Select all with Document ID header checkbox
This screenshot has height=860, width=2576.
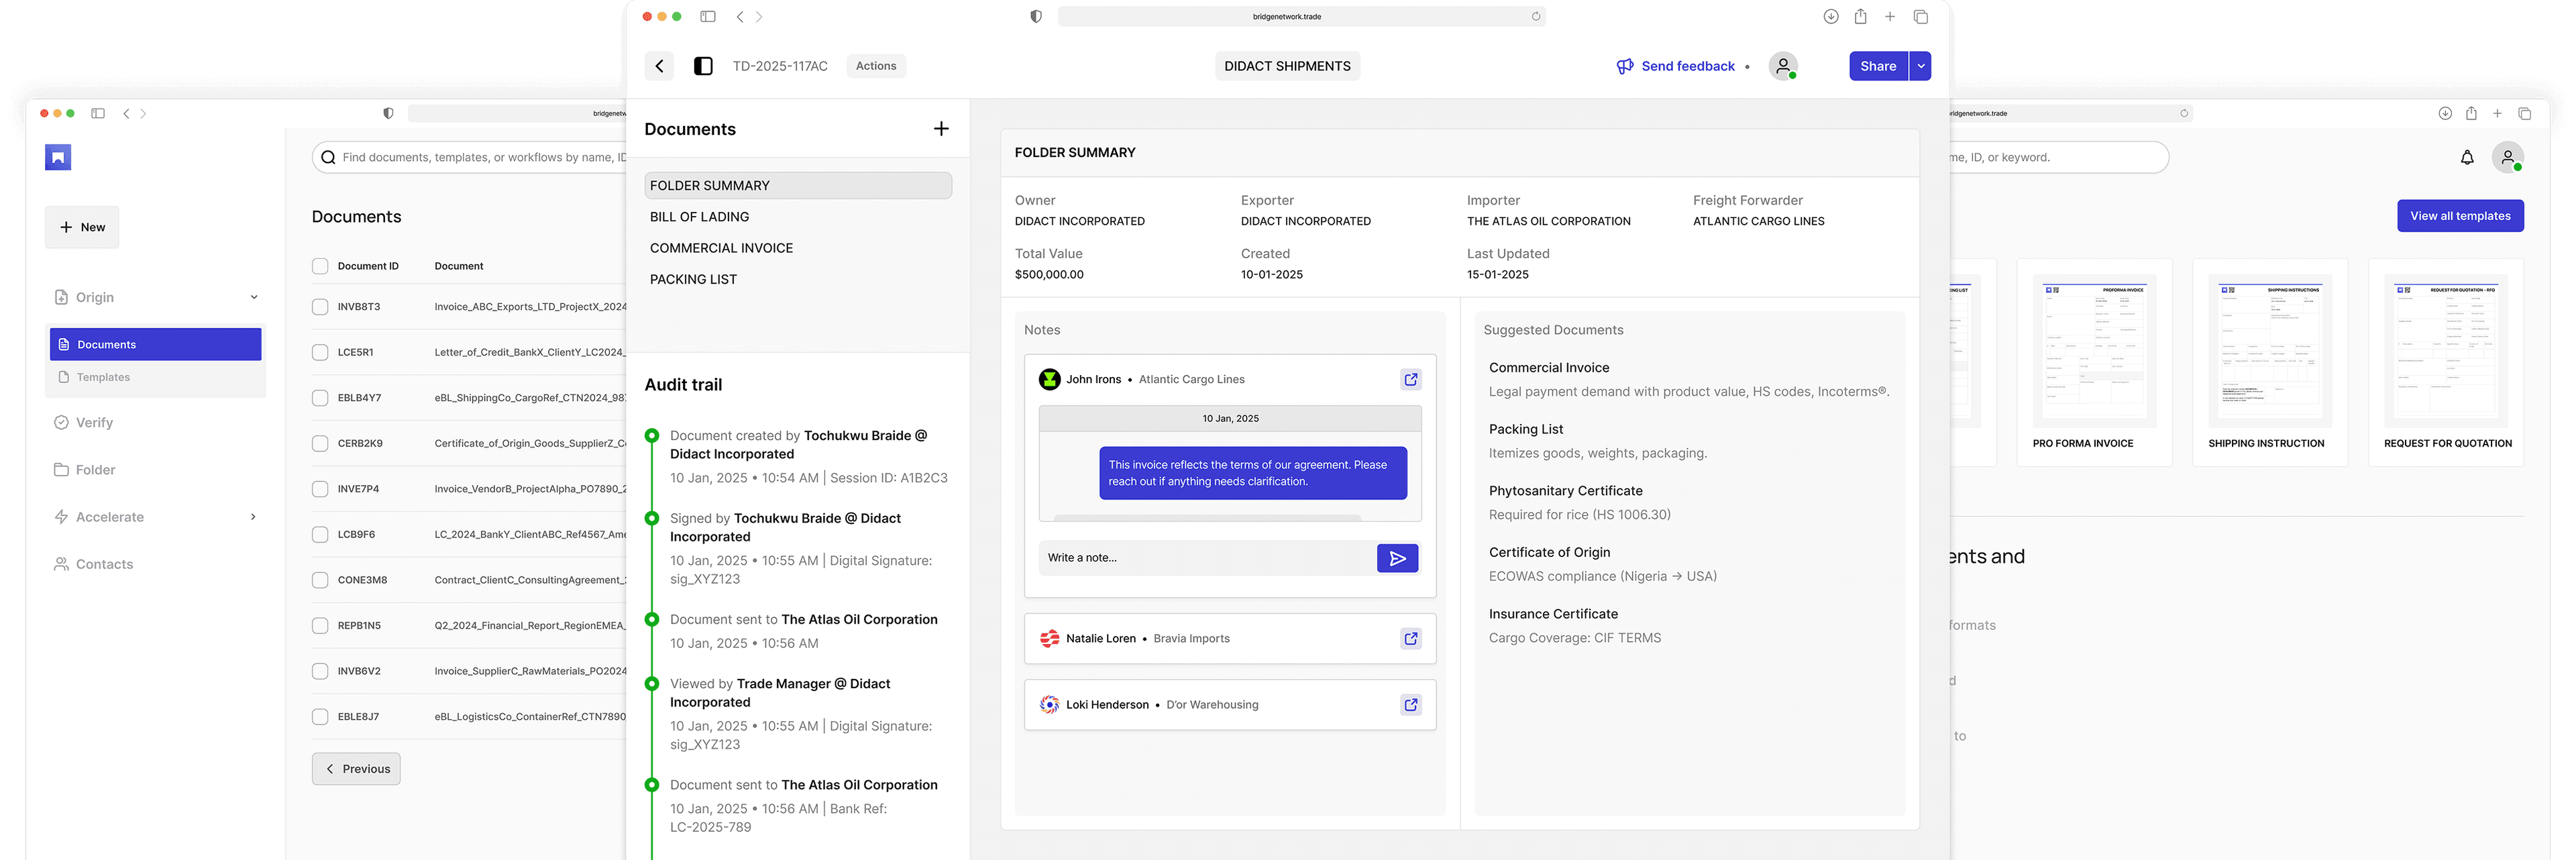coord(320,266)
